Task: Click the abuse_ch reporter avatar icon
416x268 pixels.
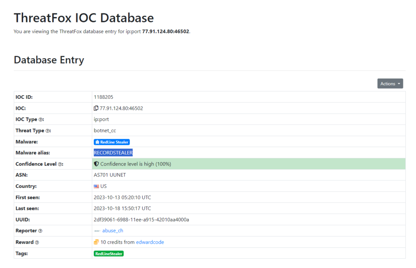Action: (x=97, y=231)
